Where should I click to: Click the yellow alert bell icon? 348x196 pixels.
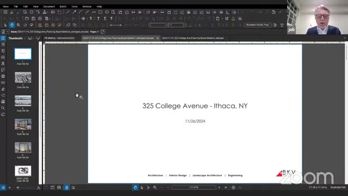click(x=233, y=19)
